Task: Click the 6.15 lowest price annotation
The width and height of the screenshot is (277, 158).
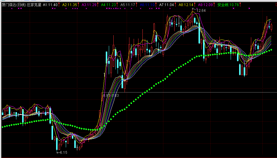Action: [x=64, y=152]
